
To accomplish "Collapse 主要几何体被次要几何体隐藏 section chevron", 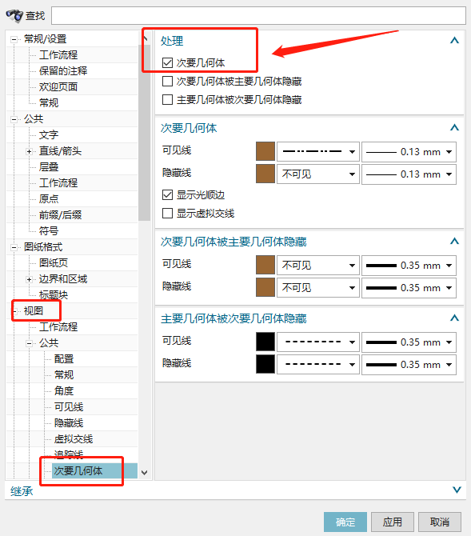I will point(454,318).
